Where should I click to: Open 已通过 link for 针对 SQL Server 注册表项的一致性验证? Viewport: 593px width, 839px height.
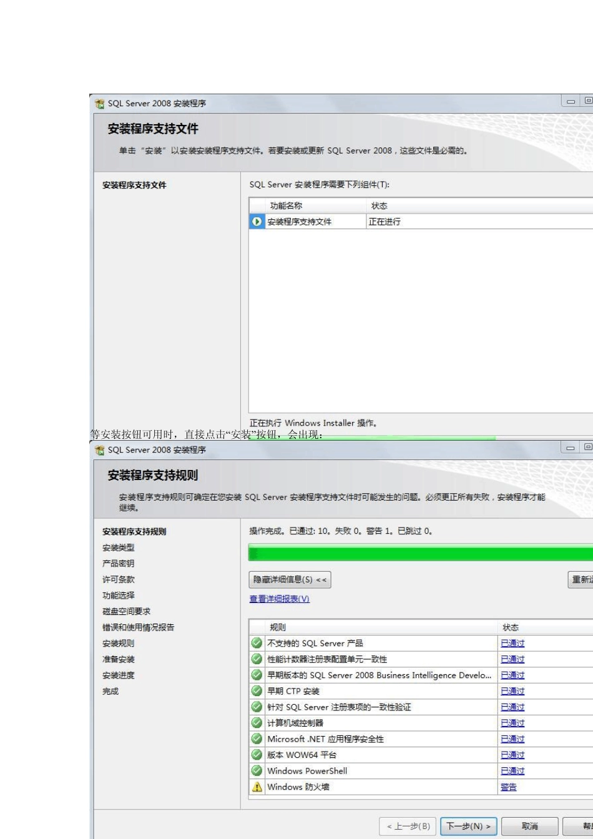point(512,707)
